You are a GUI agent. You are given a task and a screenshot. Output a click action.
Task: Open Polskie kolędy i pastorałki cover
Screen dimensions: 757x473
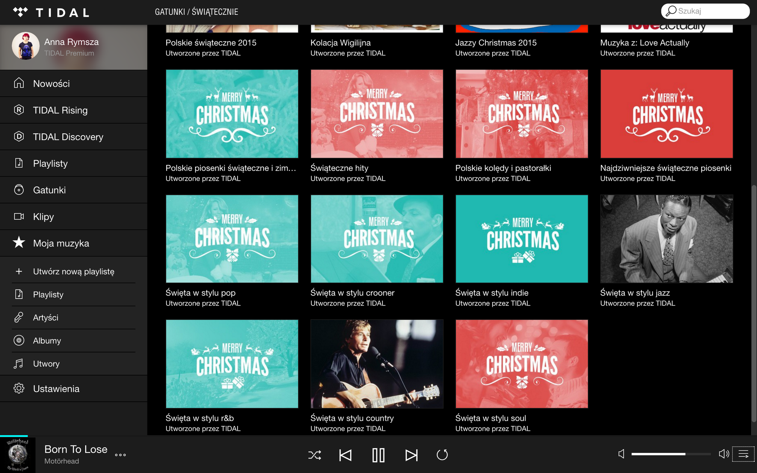522,114
